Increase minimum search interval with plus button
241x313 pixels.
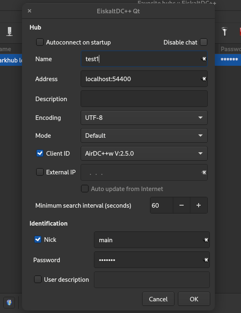click(199, 205)
